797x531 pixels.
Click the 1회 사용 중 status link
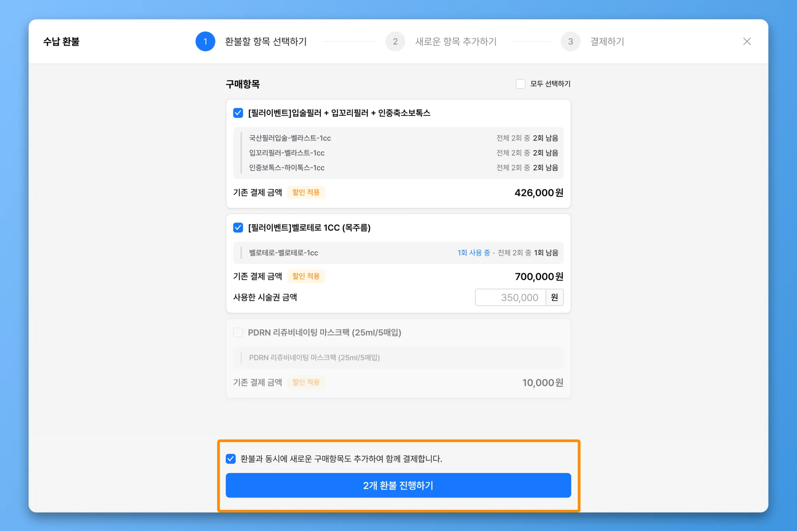coord(473,253)
